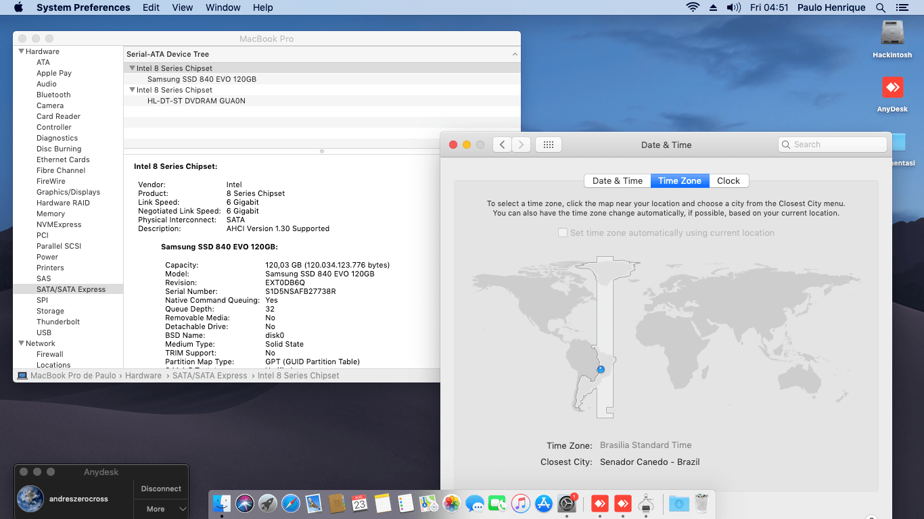Select the AnyDesk desktop shortcut icon

coord(892,88)
